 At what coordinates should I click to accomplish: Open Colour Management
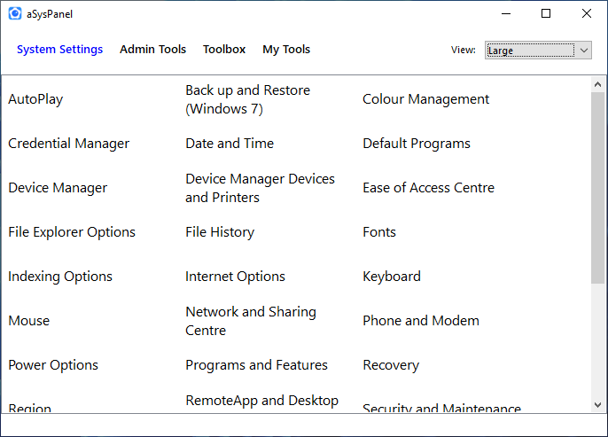(x=425, y=99)
